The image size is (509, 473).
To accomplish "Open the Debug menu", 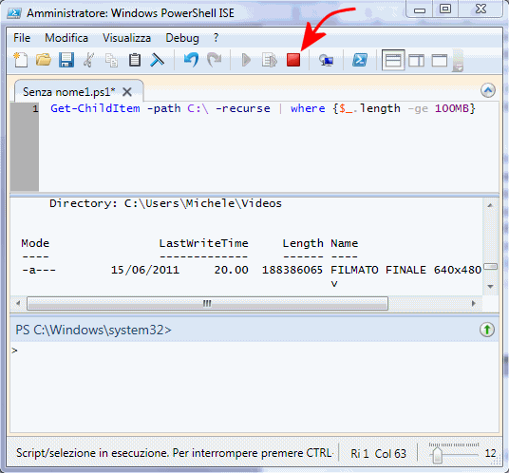I will 182,38.
